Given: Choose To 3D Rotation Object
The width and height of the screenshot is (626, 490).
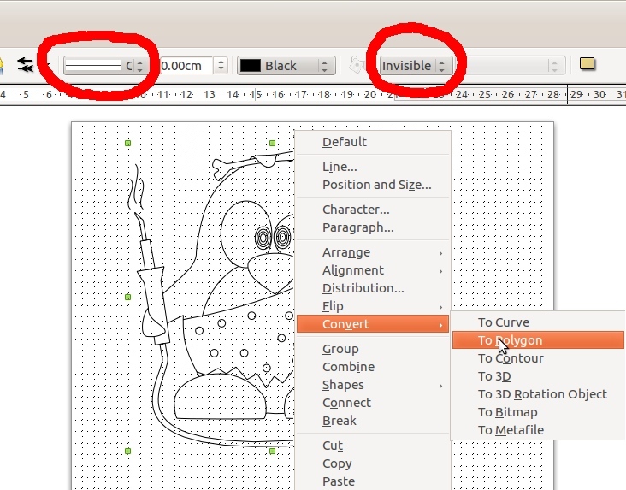Looking at the screenshot, I should pos(542,394).
